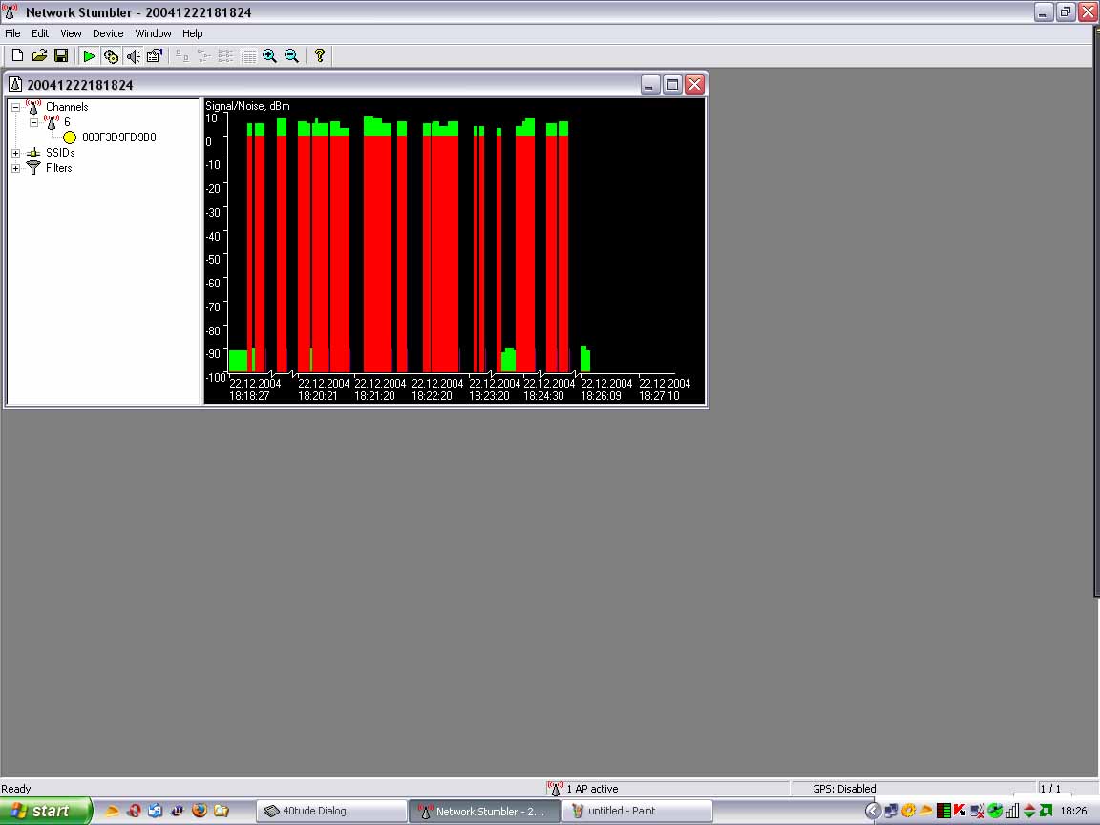The image size is (1100, 825).
Task: Open the Options dialog toolbar icon
Action: point(155,56)
